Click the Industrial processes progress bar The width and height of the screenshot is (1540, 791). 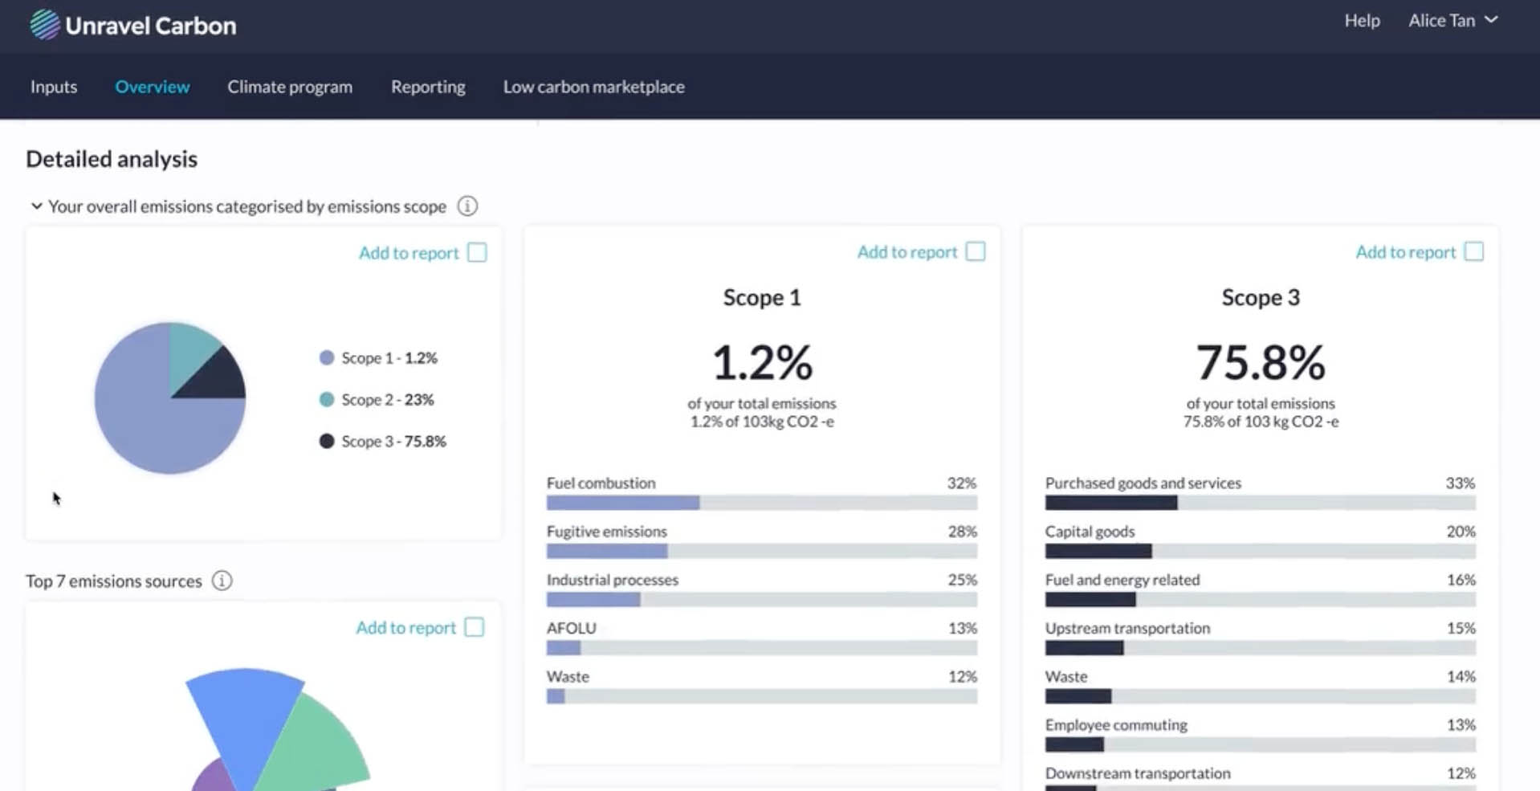point(762,599)
